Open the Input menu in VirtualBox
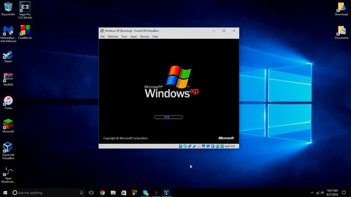The width and height of the screenshot is (351, 197). click(133, 37)
